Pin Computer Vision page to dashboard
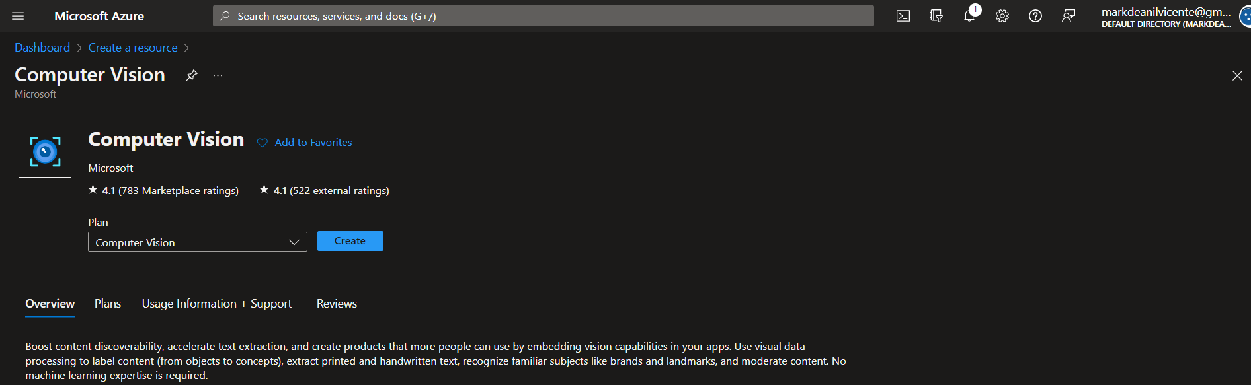 click(191, 75)
